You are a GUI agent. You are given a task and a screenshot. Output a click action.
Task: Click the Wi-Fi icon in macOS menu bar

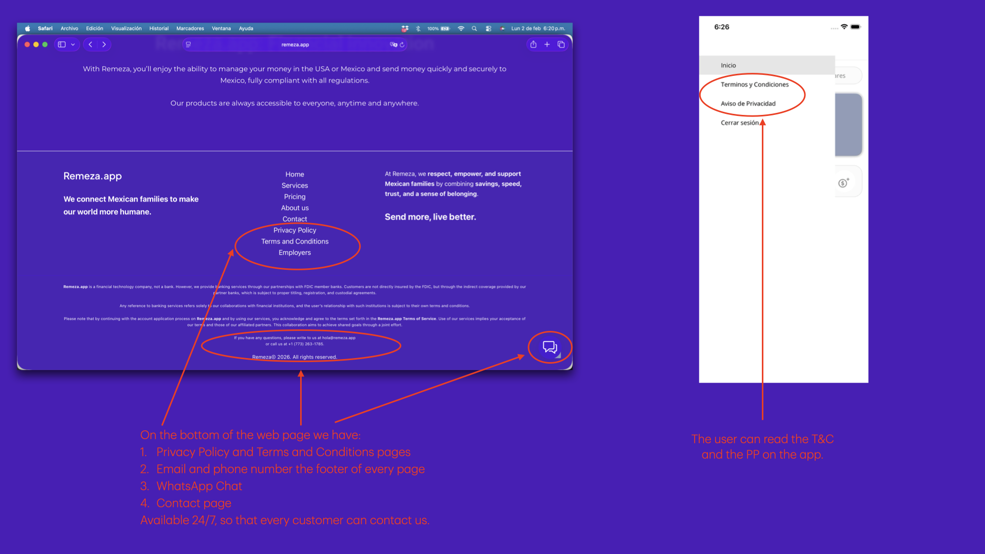461,29
